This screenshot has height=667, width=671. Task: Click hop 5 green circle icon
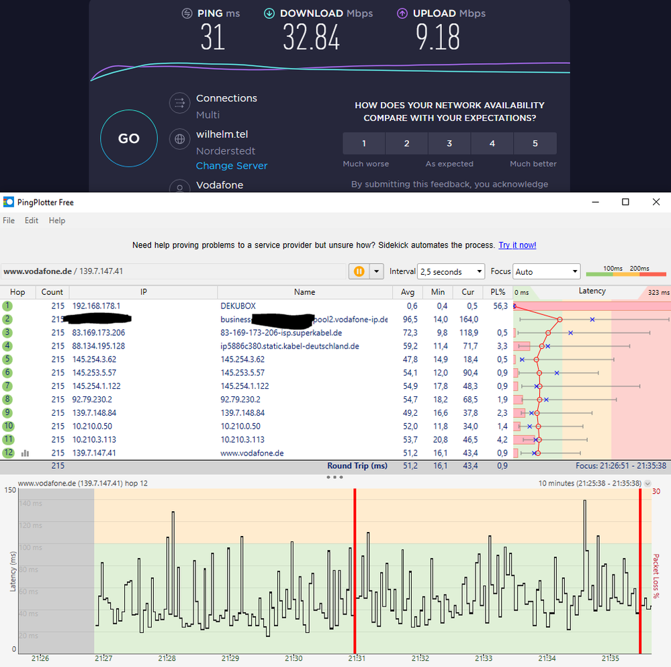point(7,359)
